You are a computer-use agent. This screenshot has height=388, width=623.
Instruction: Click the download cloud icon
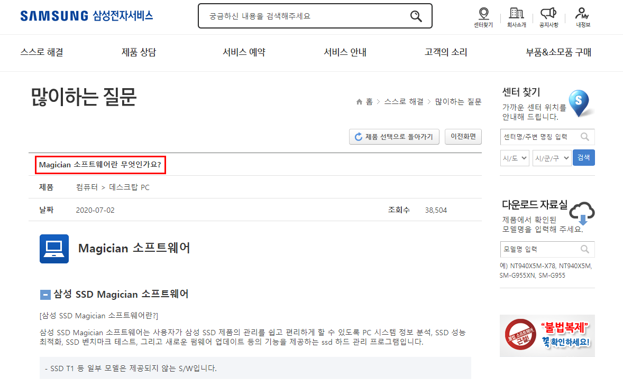582,213
